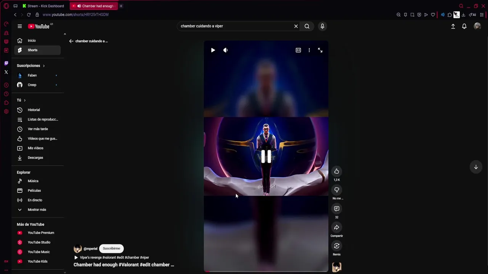Viewport: 488px width, 274px height.
Task: Open YouTube Premium link
Action: (37, 233)
